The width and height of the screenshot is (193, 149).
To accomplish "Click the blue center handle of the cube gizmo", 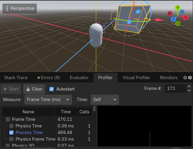I will [x=129, y=22].
